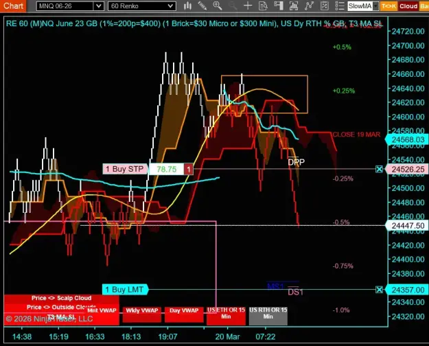
Task: Open the 60 Renko interval dropdown
Action: [141, 6]
